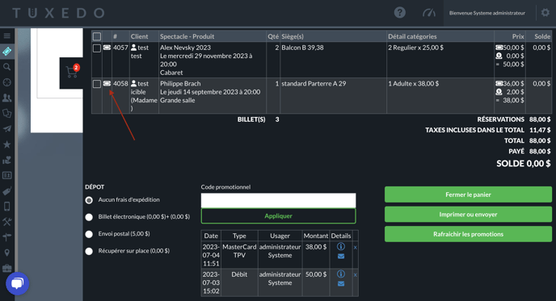Select Aucun frais d'expédition option
This screenshot has width=556, height=301.
[89, 200]
